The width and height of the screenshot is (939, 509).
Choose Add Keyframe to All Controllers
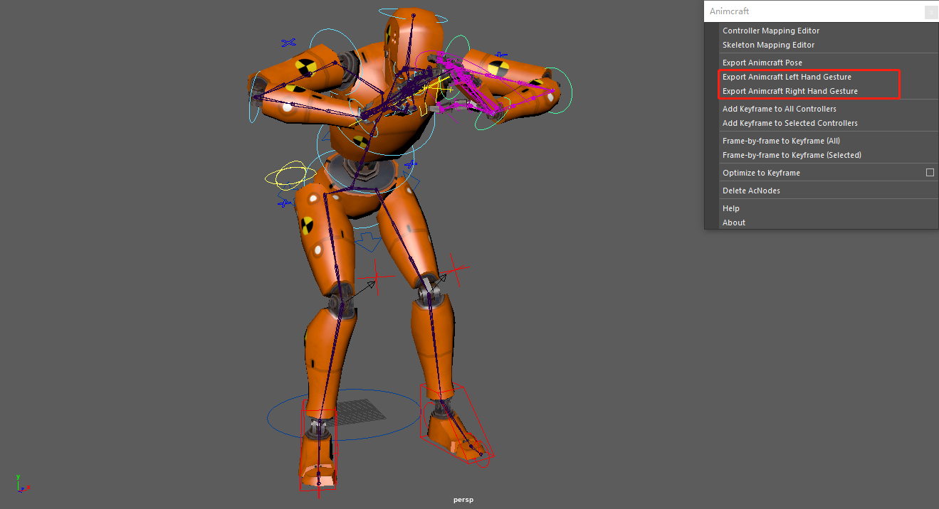point(779,109)
